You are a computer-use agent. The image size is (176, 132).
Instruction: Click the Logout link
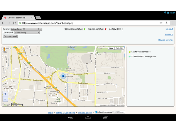[x=169, y=29]
